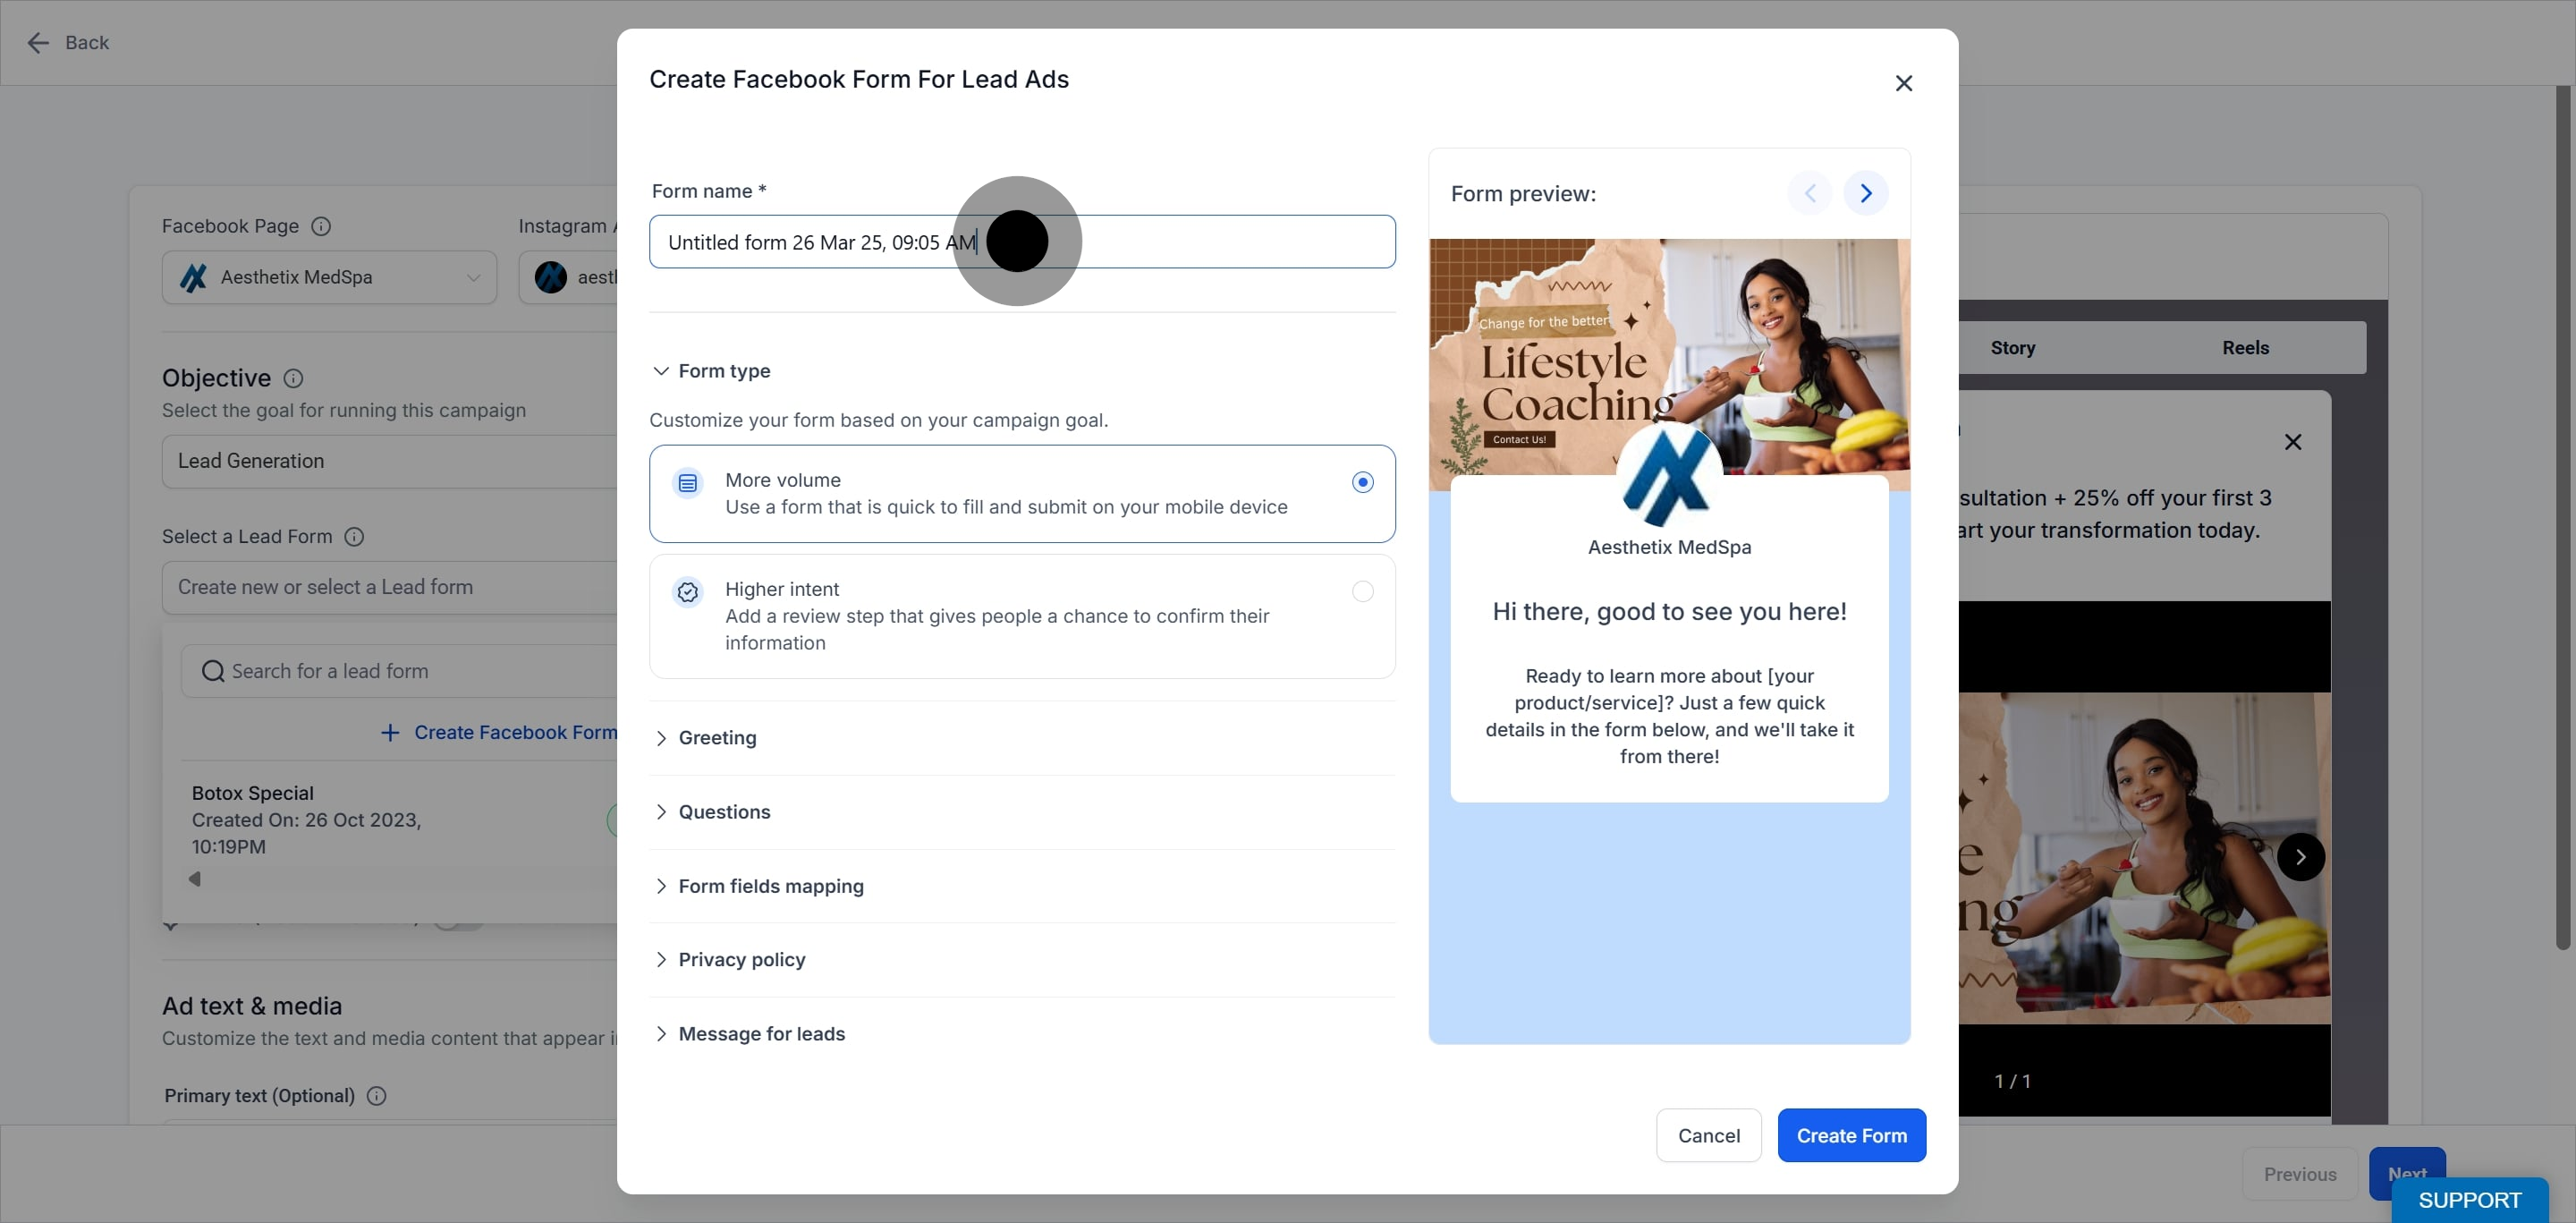Advance the ad preview carousel arrow
This screenshot has width=2576, height=1223.
pos(2300,857)
